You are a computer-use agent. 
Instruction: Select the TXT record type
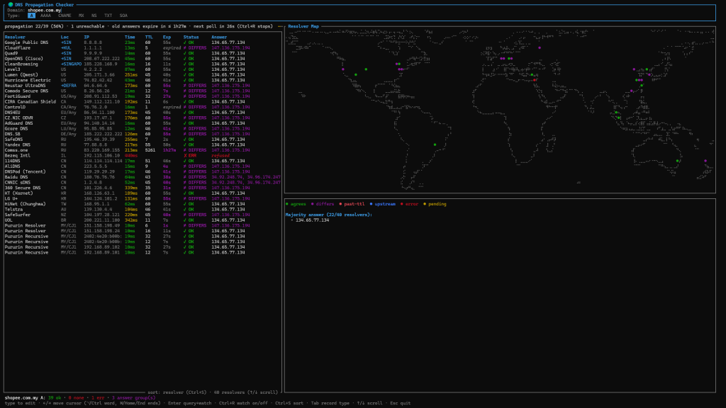pos(108,16)
